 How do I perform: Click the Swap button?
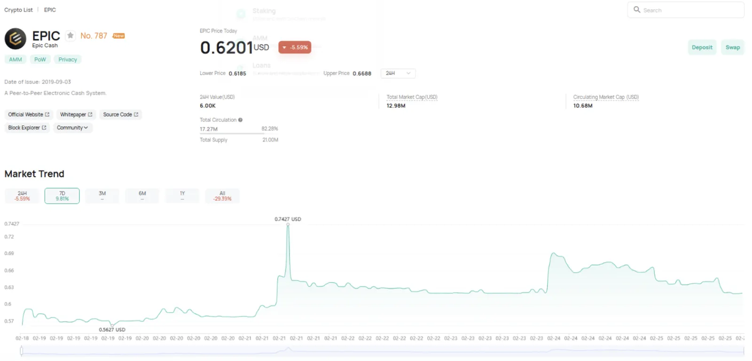(733, 47)
